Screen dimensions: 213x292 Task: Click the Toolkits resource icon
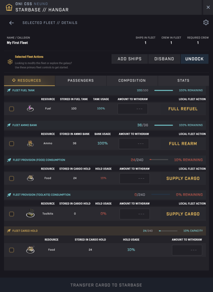pyautogui.click(x=30, y=214)
